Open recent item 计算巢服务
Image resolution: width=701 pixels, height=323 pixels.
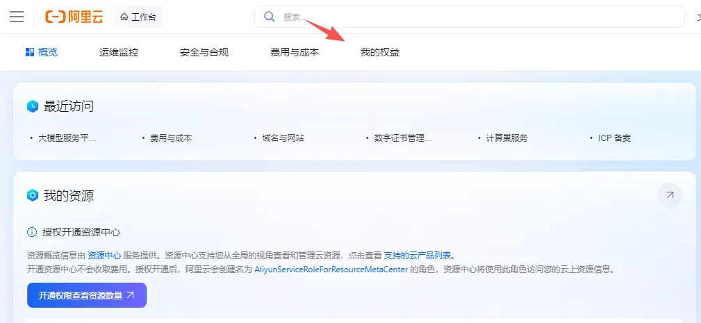point(507,138)
